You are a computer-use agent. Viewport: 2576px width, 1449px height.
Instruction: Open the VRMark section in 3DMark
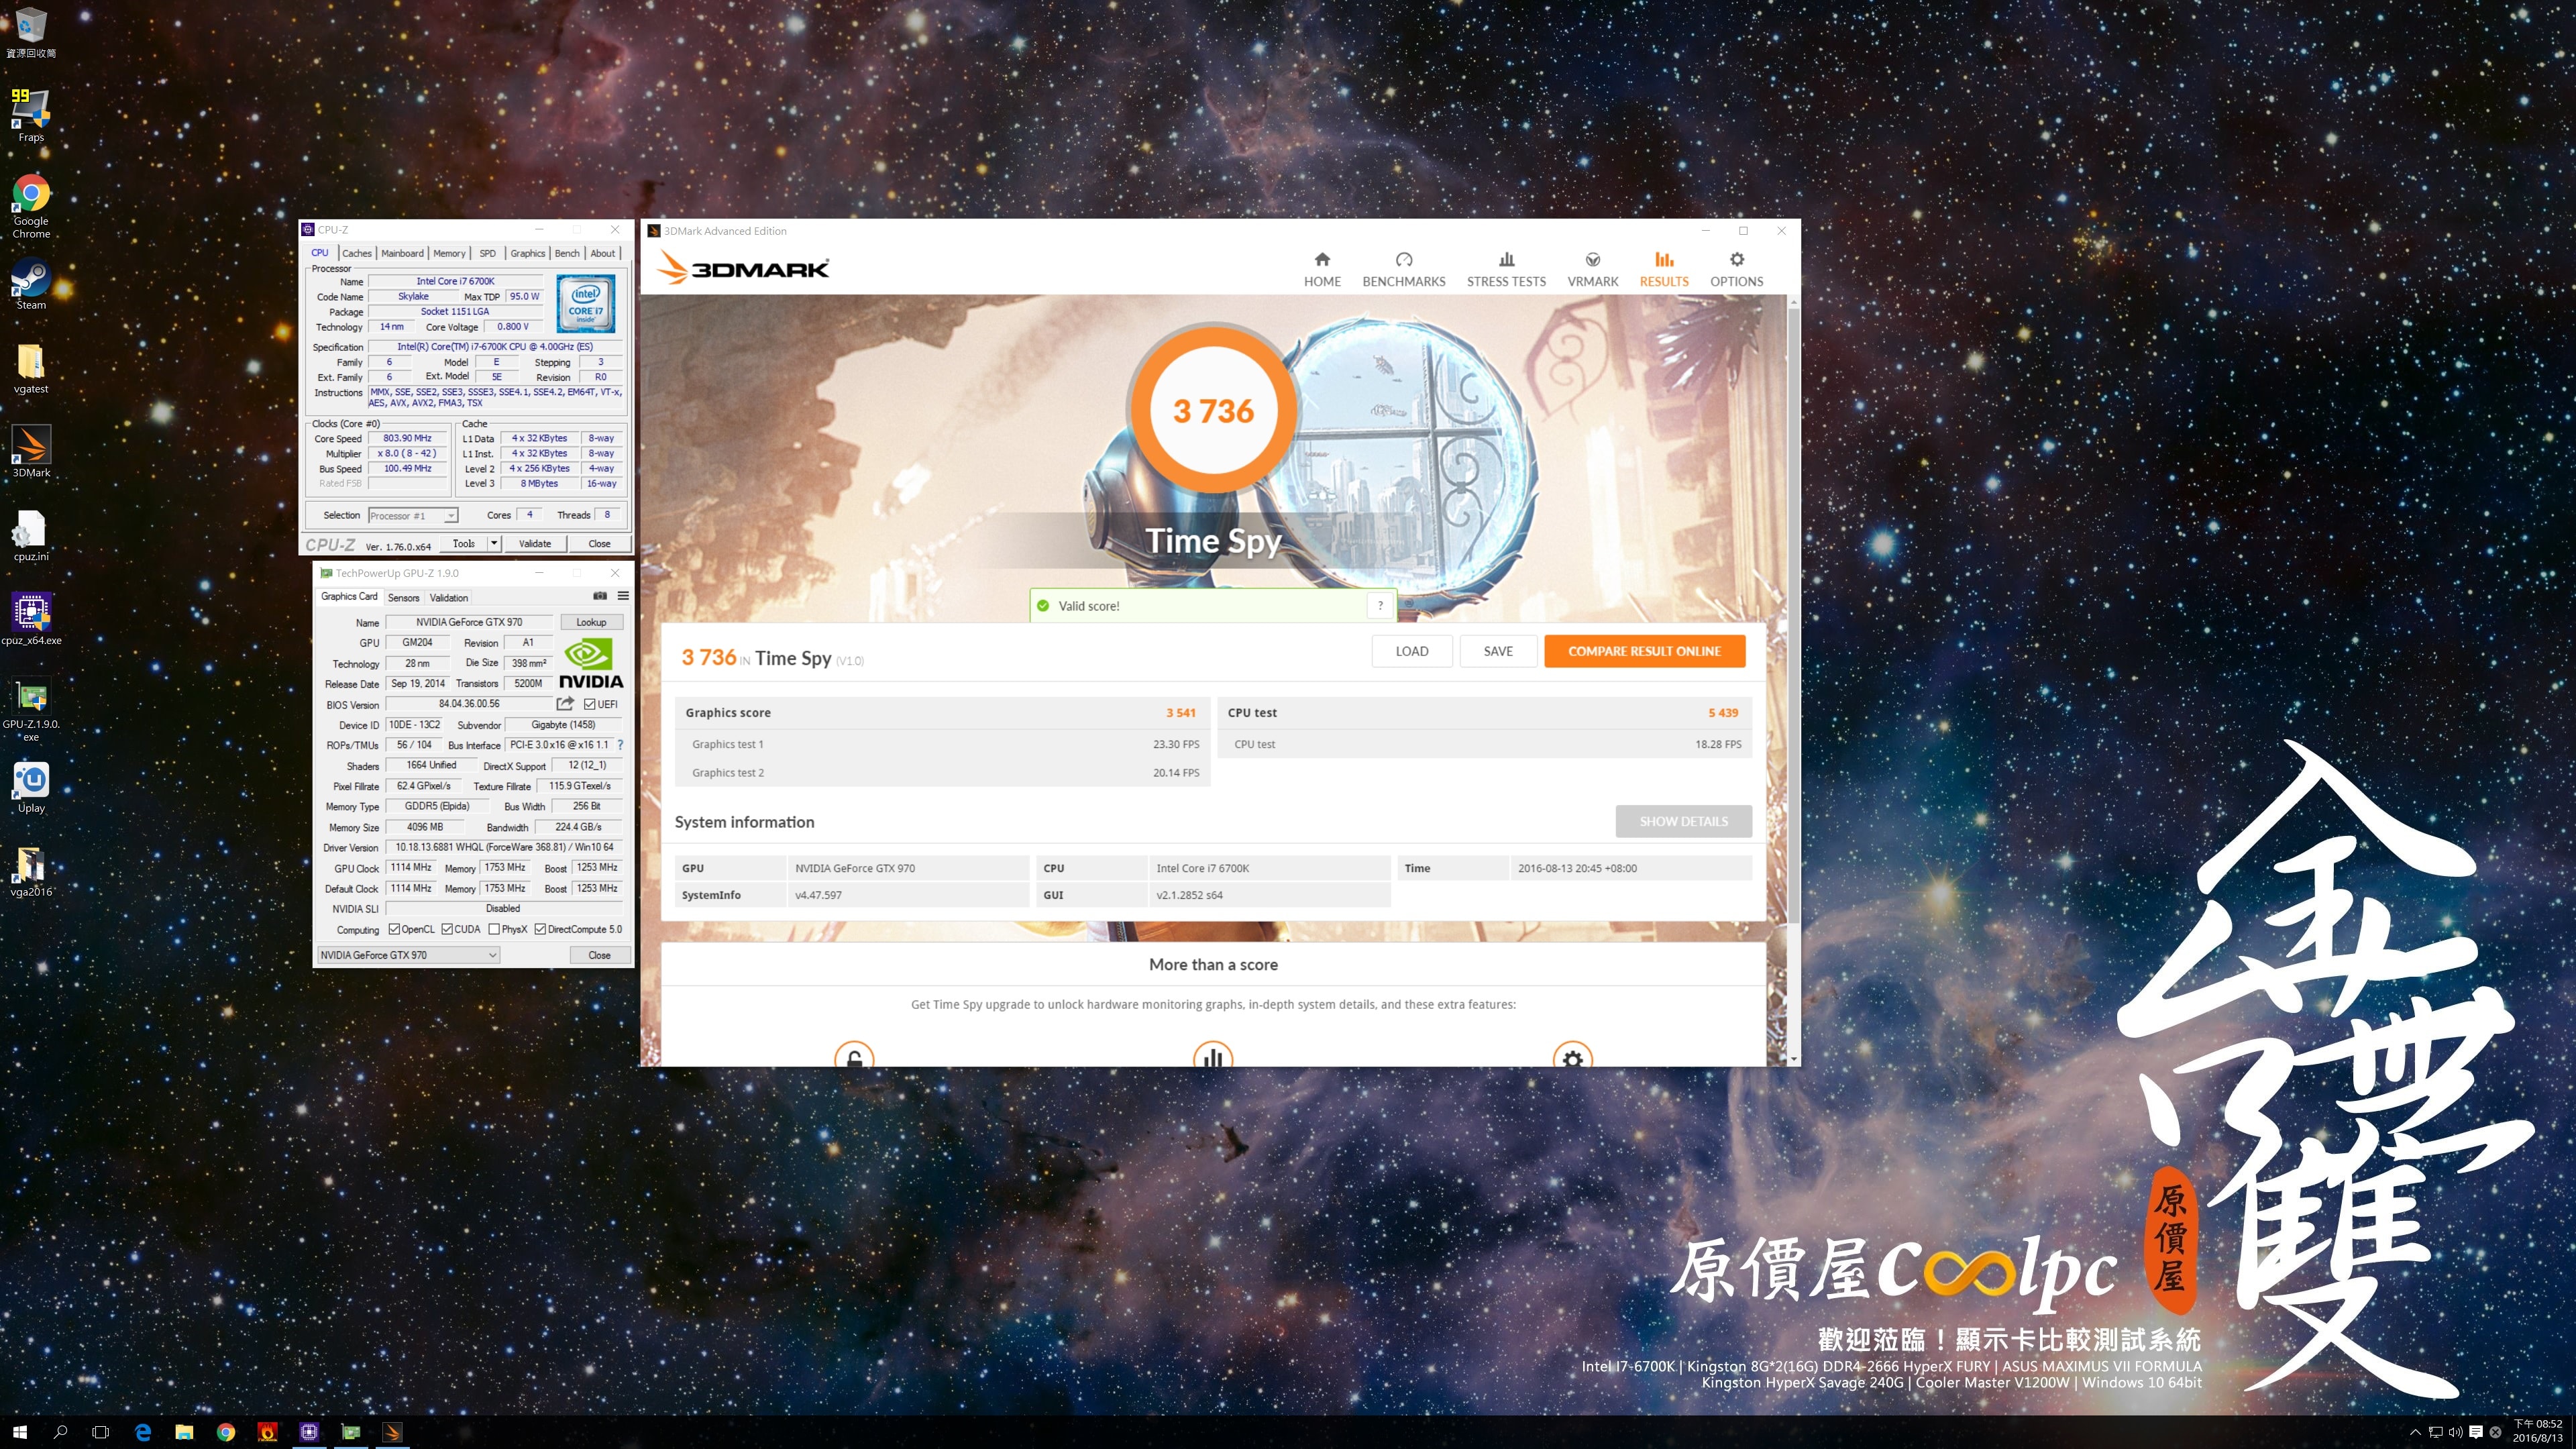(1592, 270)
